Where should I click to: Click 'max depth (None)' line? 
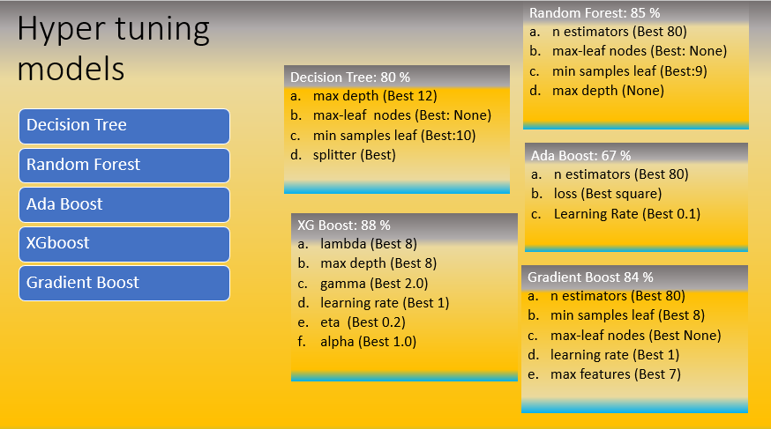pos(609,91)
